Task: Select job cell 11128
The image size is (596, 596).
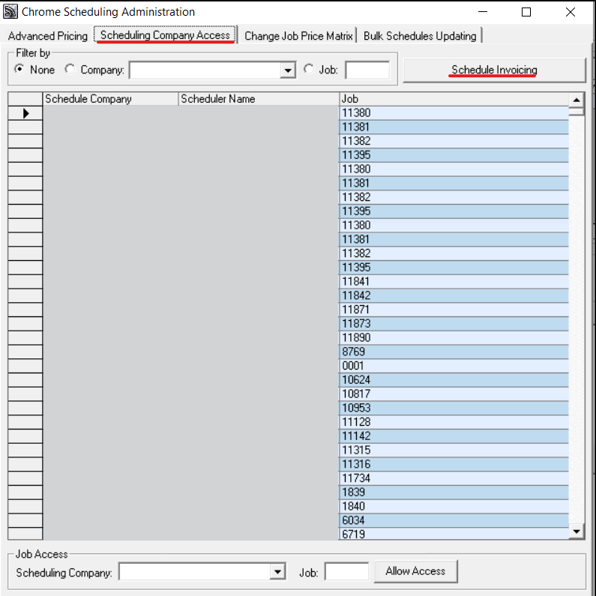Action: click(x=454, y=422)
